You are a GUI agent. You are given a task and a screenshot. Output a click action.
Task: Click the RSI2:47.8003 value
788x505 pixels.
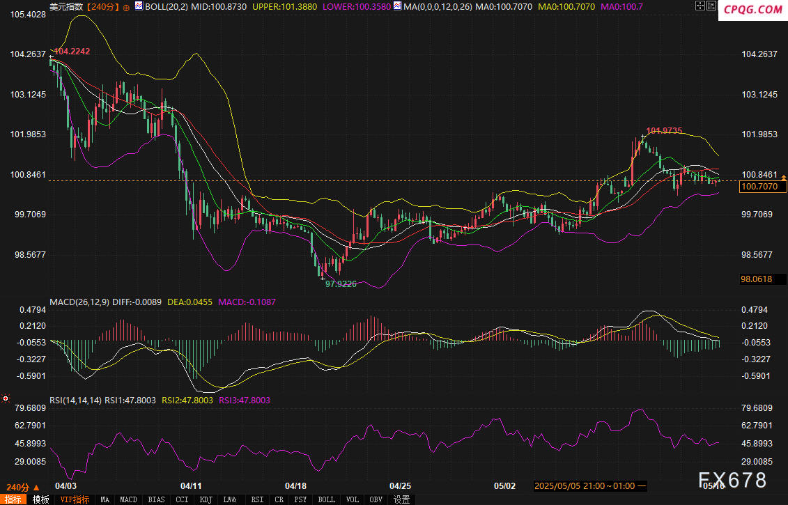coord(187,401)
